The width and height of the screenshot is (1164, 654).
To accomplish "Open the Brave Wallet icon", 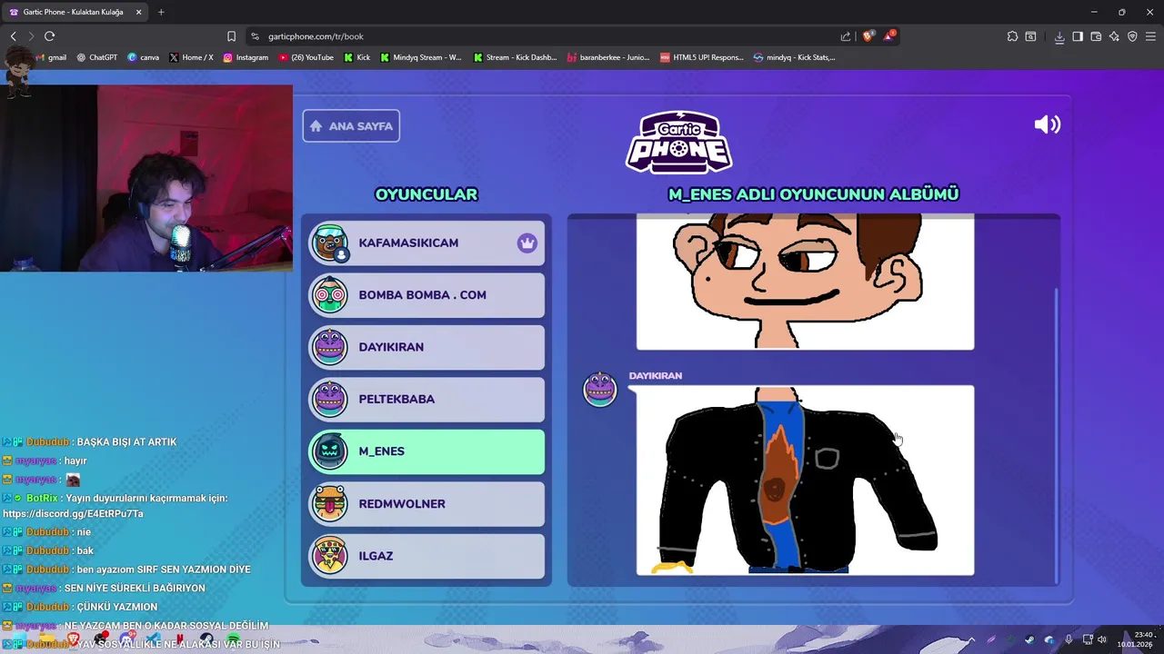I will (1096, 36).
